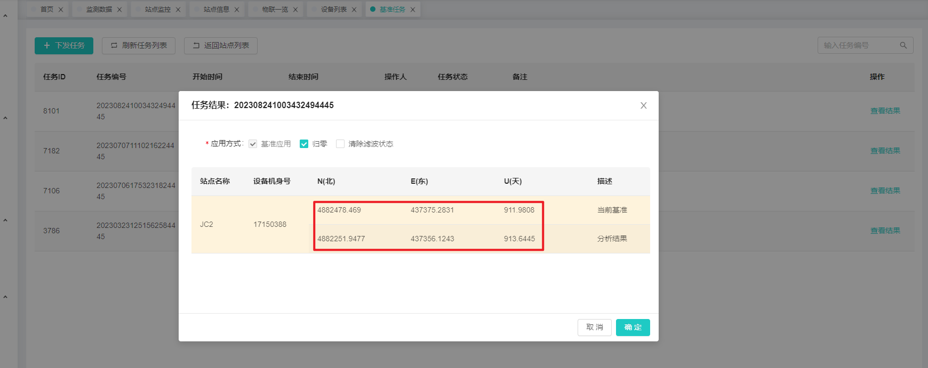Close the 首页 tab with its X
Viewport: 928px width, 368px height.
[61, 10]
